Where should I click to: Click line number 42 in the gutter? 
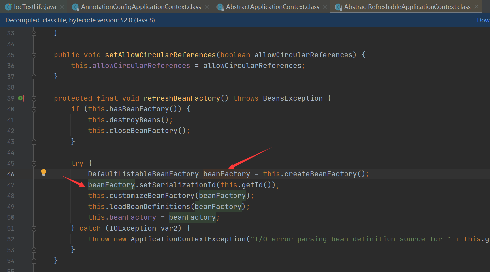click(11, 131)
